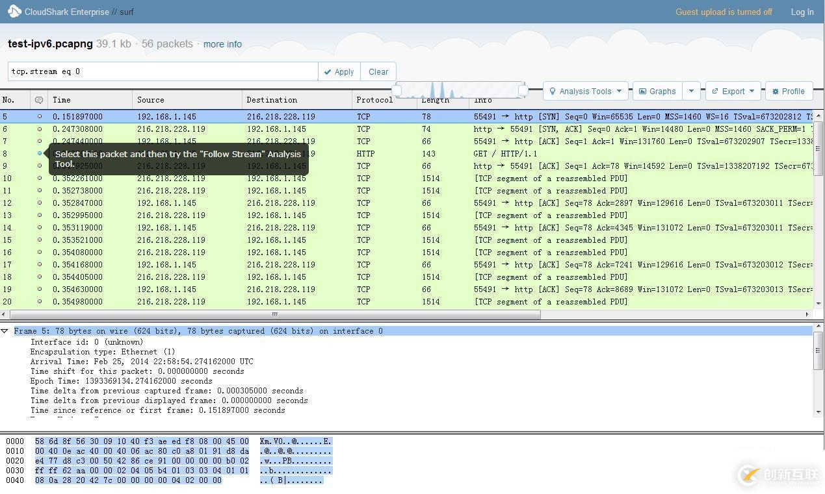Expand the arrow dropdown next to Graphs
The height and width of the screenshot is (494, 825).
pos(691,92)
